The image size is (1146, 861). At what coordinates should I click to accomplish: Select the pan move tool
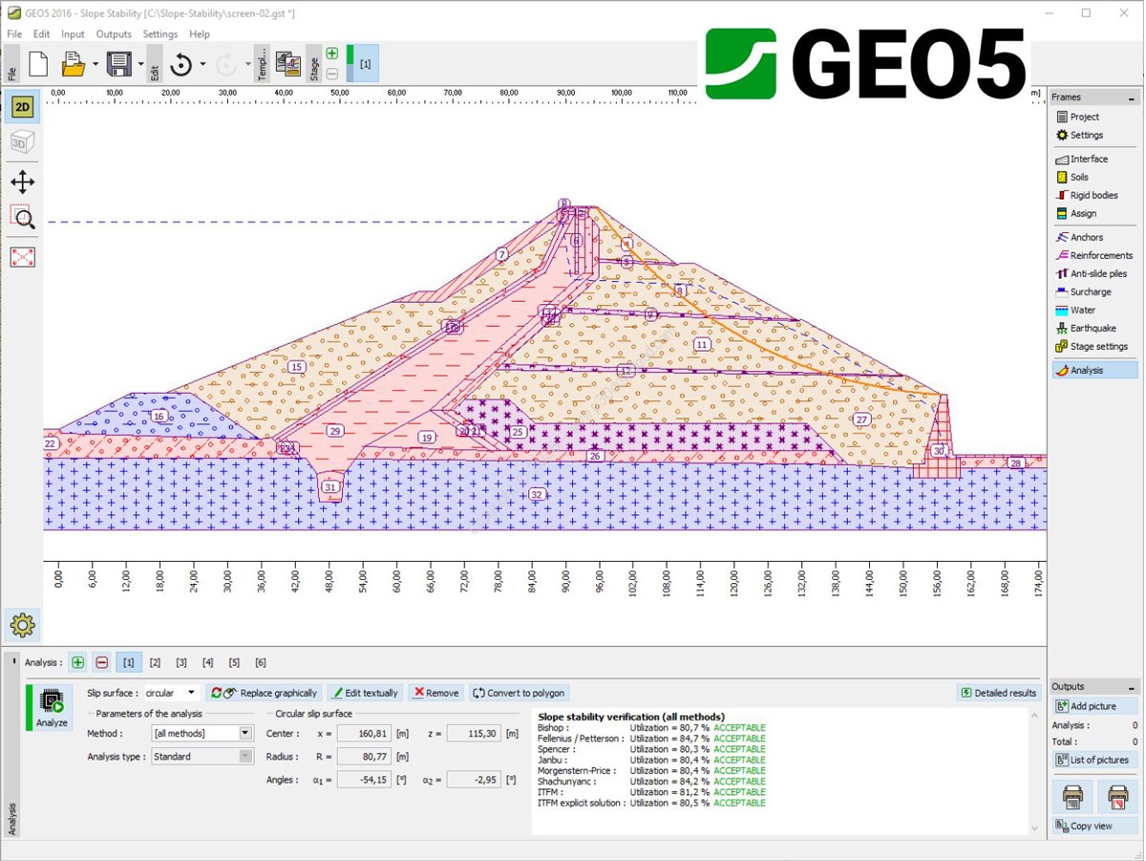pyautogui.click(x=22, y=182)
